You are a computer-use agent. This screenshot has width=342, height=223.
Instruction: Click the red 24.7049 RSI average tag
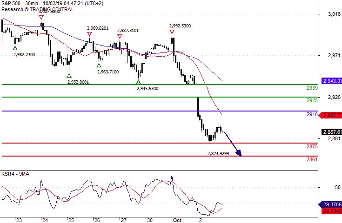tap(332, 211)
